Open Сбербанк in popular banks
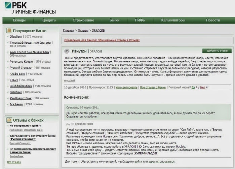Viewport: 235px width, 169px height. pyautogui.click(x=16, y=37)
